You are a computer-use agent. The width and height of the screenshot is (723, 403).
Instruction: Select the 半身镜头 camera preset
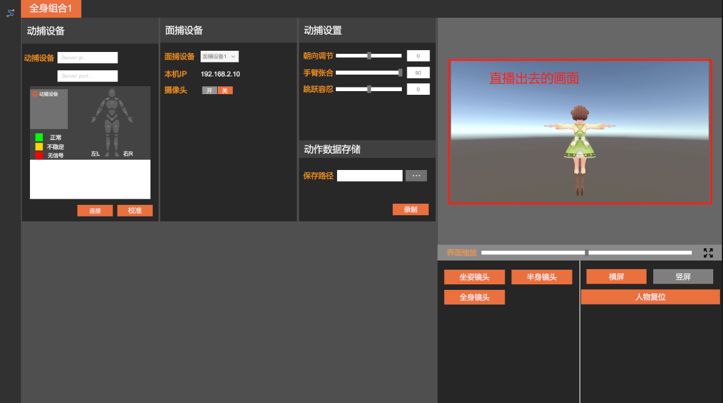541,277
